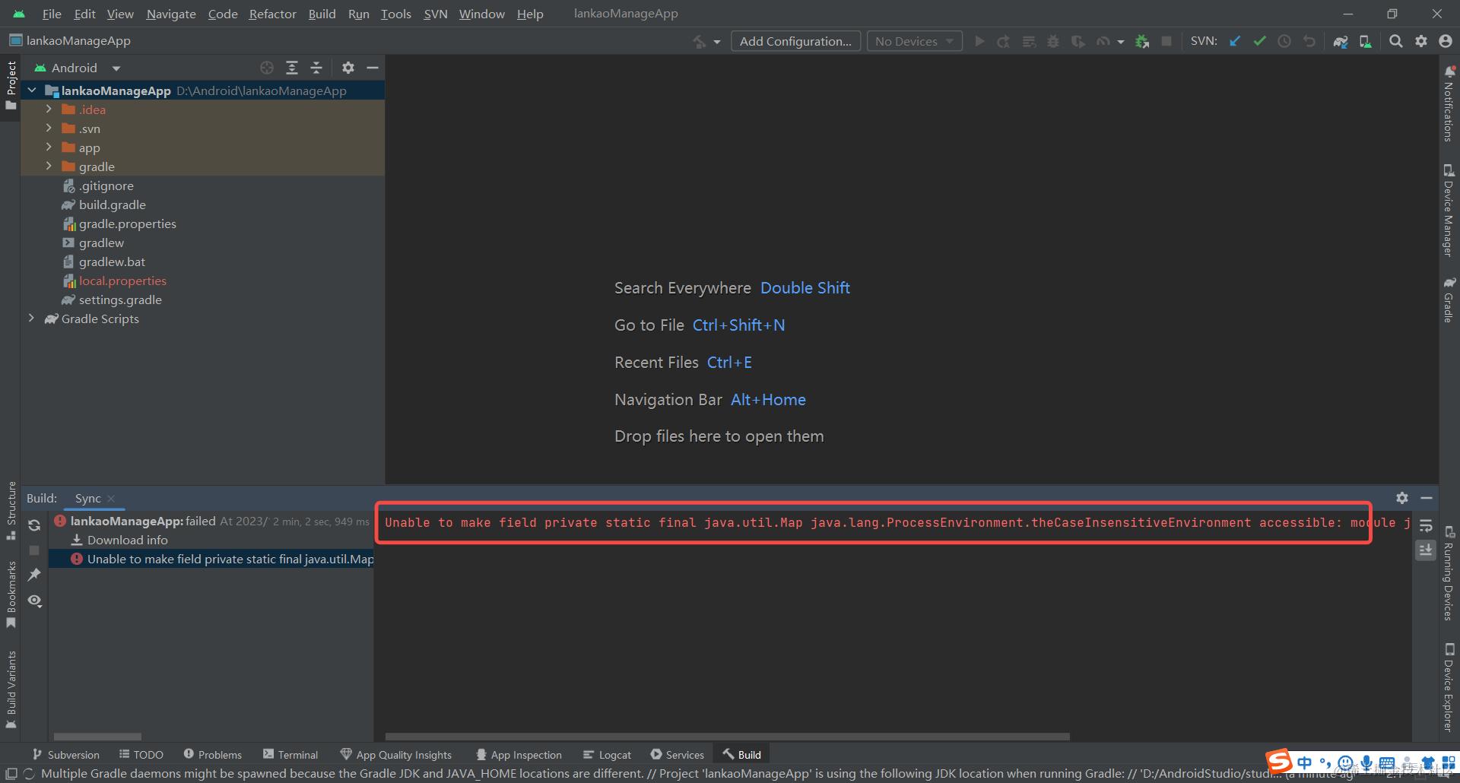The width and height of the screenshot is (1460, 783).
Task: Click the Stop square icon in main toolbar
Action: click(x=1166, y=42)
